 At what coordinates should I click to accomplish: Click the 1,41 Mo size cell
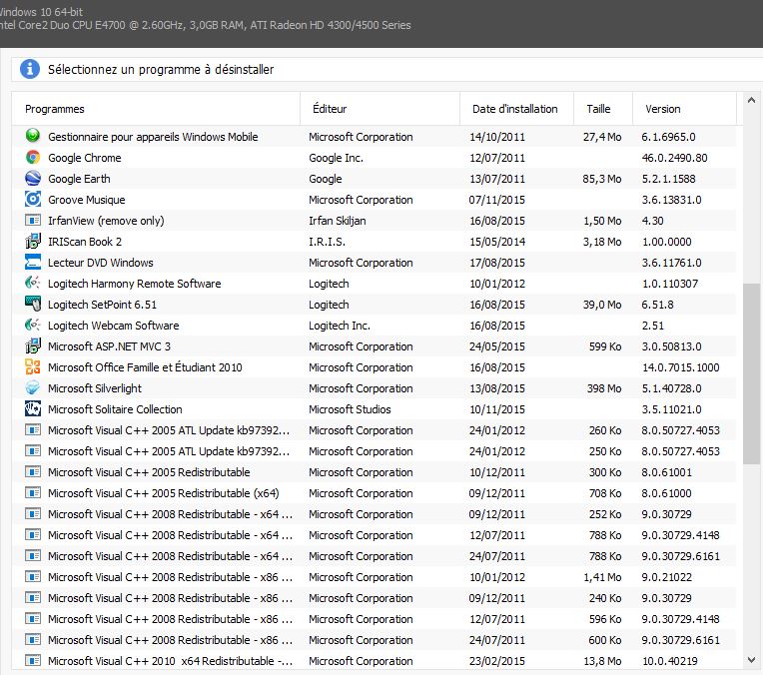(602, 577)
